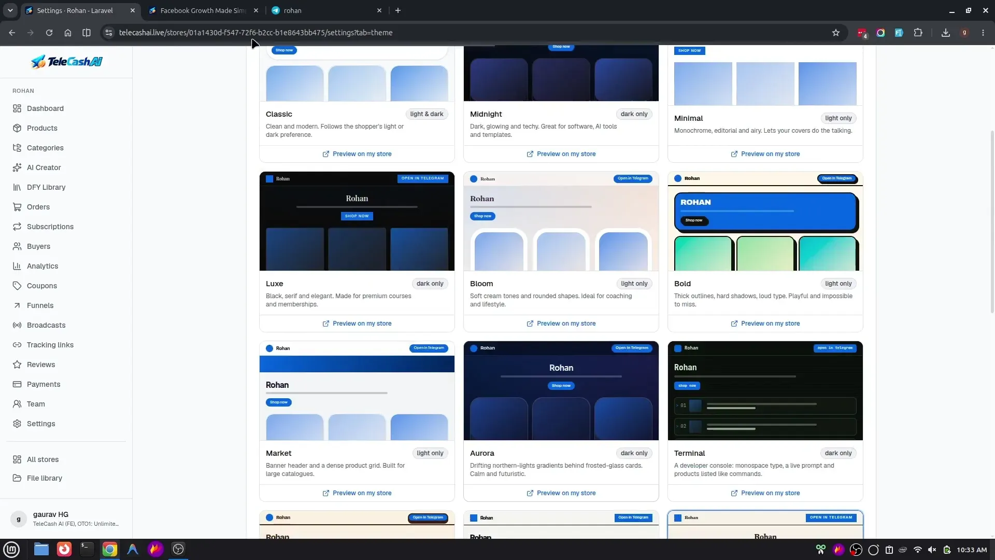Open Dashboard from the sidebar

(45, 108)
